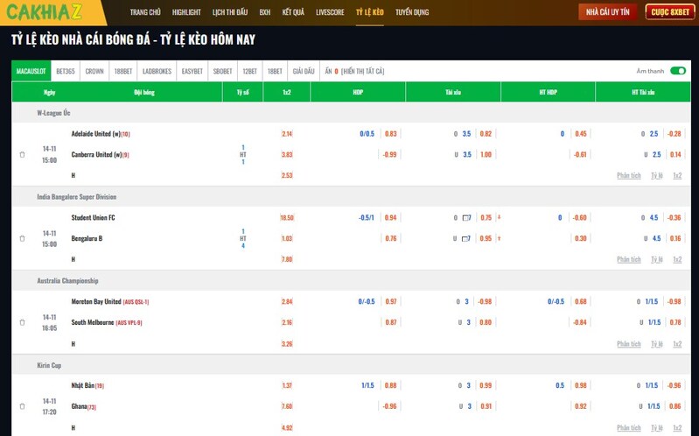Click the 2.14 odds for Adelaide United
Viewport: 699px width, 436px height.
click(287, 134)
